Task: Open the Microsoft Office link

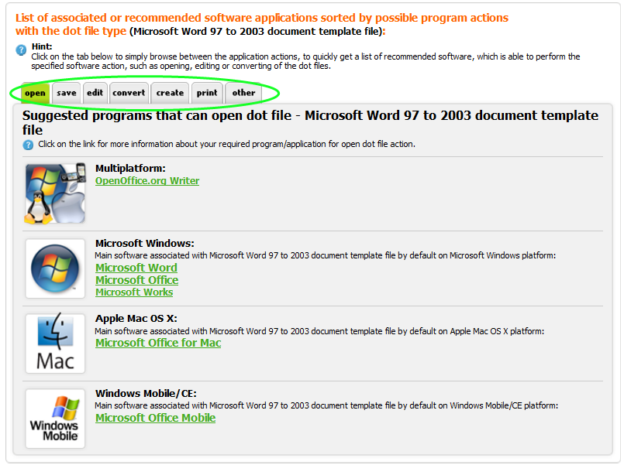Action: tap(136, 280)
